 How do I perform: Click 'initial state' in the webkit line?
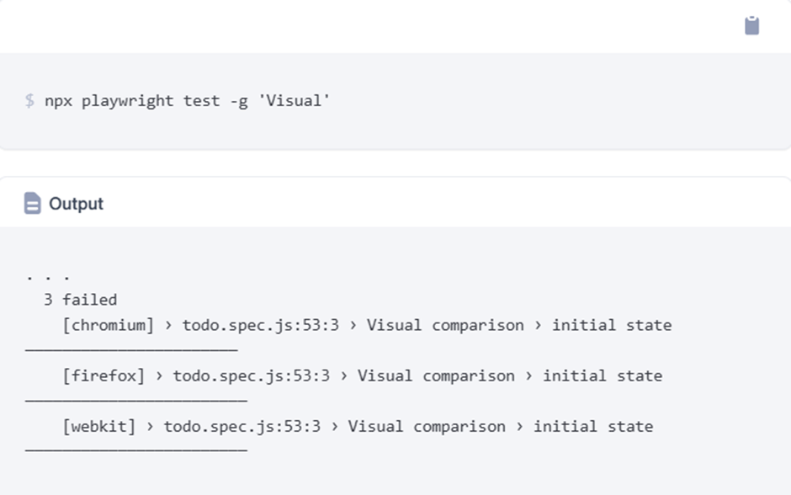coord(593,426)
